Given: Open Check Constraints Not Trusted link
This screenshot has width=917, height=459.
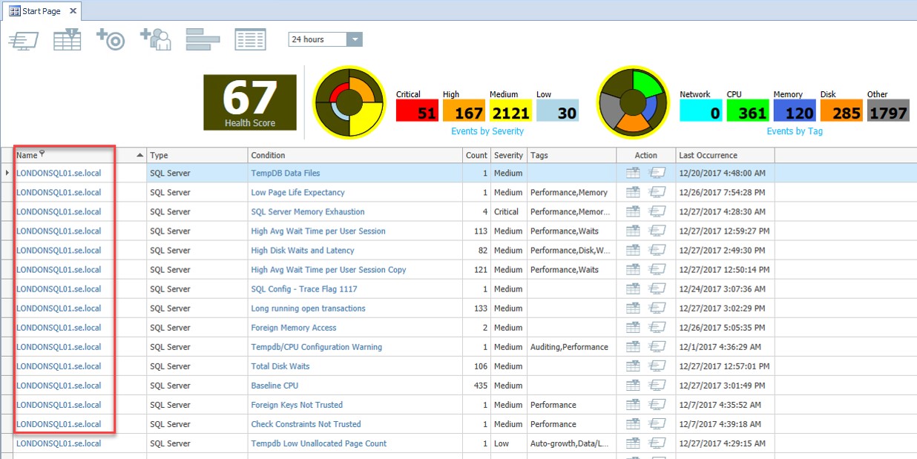Looking at the screenshot, I should coord(306,424).
